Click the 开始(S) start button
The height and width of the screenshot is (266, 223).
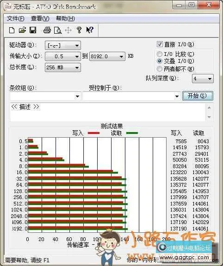click(198, 96)
